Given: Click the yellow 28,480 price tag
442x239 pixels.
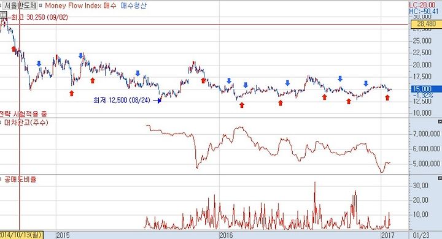Looking at the screenshot, I should click(x=426, y=24).
